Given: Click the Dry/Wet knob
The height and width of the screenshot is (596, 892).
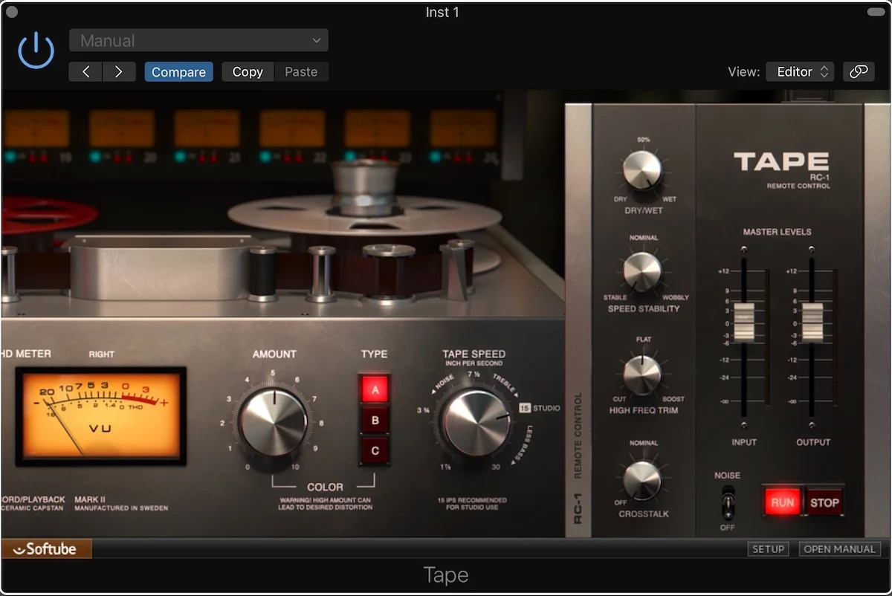Looking at the screenshot, I should click(642, 169).
